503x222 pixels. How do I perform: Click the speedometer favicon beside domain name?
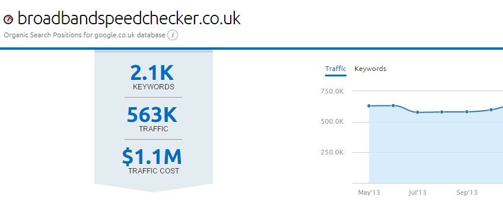click(x=8, y=20)
